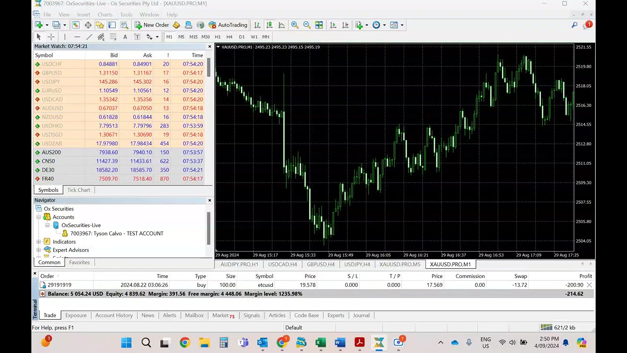Switch chart to candlesticks
This screenshot has height=353, width=627.
tap(269, 25)
